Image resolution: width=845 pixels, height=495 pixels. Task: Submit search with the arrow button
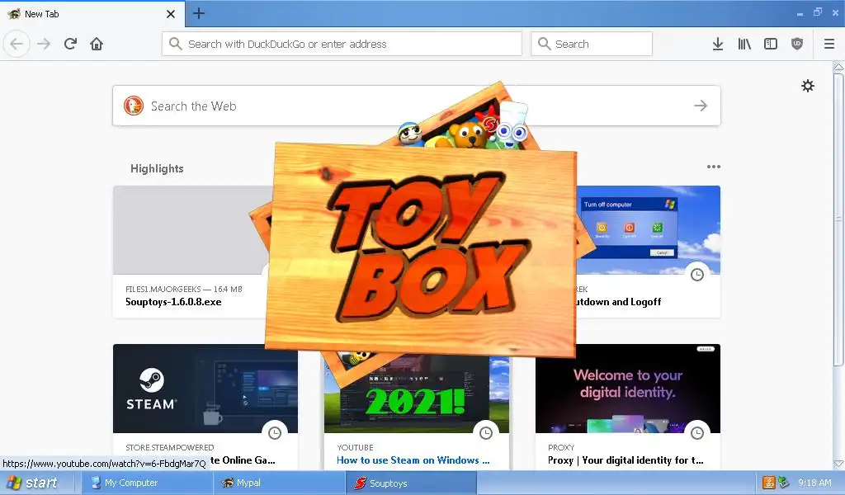[701, 106]
